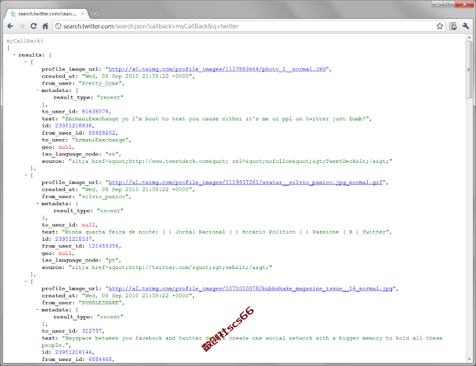The image size is (476, 366).
Task: Bookmark this page with the star icon
Action: 440,26
